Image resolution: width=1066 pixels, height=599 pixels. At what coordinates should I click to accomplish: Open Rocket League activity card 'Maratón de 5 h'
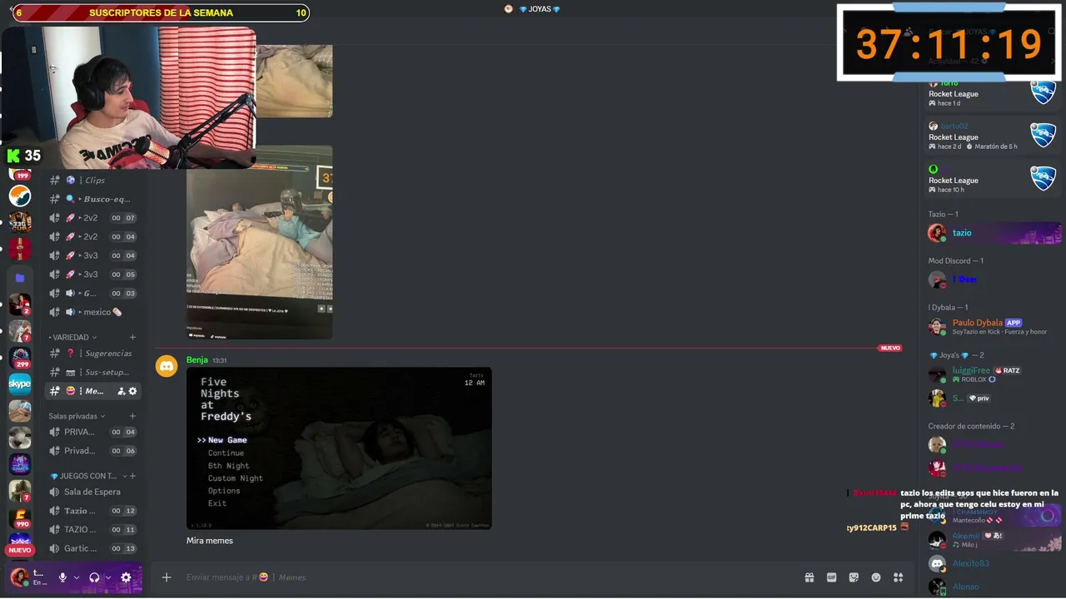(994, 136)
